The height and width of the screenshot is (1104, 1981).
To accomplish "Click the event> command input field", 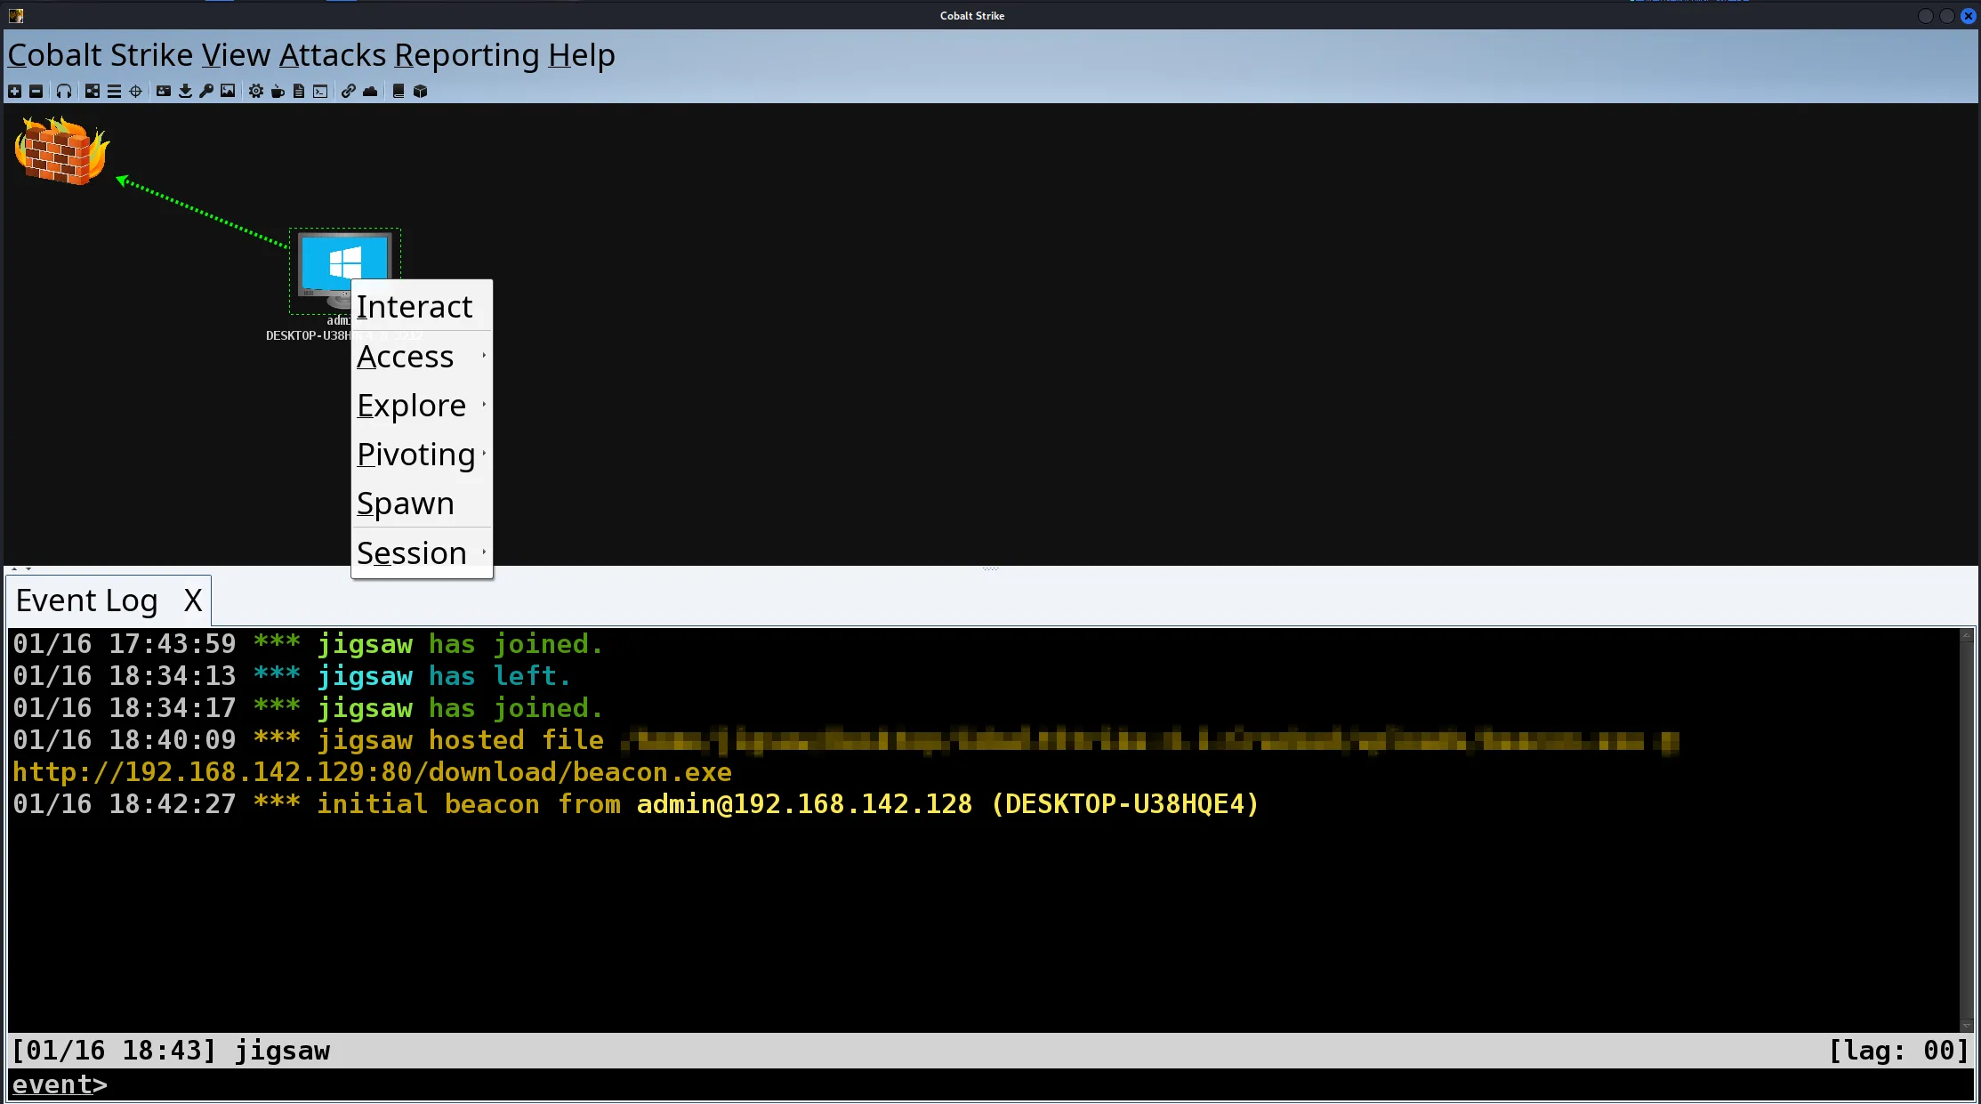I will point(990,1084).
